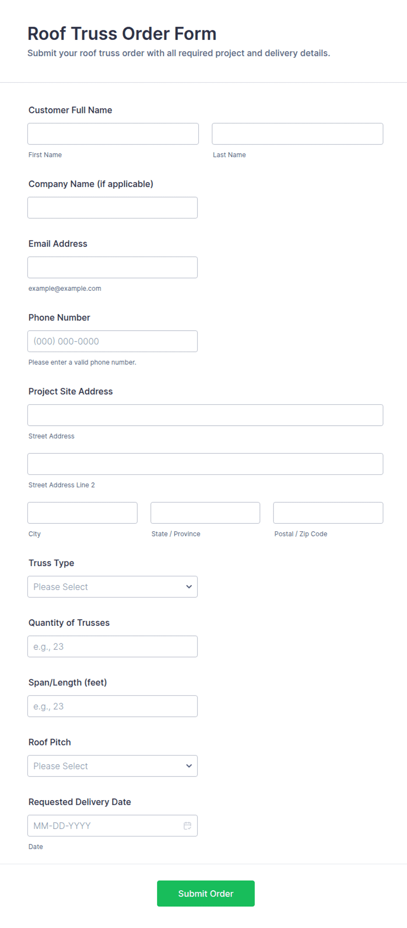This screenshot has height=928, width=407.
Task: Open the Roof Pitch selection list
Action: pyautogui.click(x=112, y=766)
